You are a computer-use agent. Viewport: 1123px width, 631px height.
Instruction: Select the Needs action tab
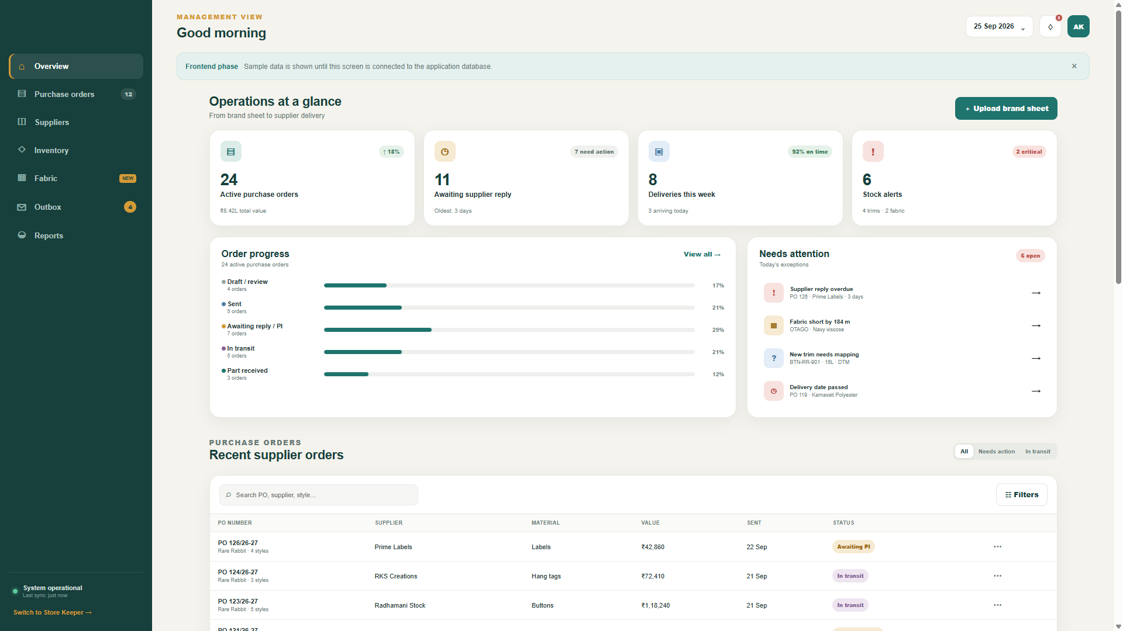[997, 451]
